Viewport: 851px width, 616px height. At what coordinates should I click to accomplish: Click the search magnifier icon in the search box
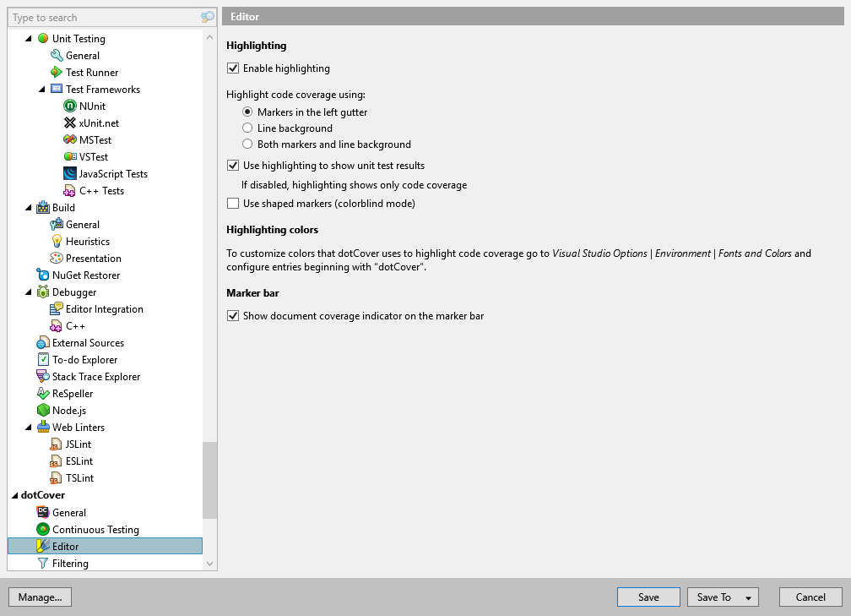click(x=208, y=18)
